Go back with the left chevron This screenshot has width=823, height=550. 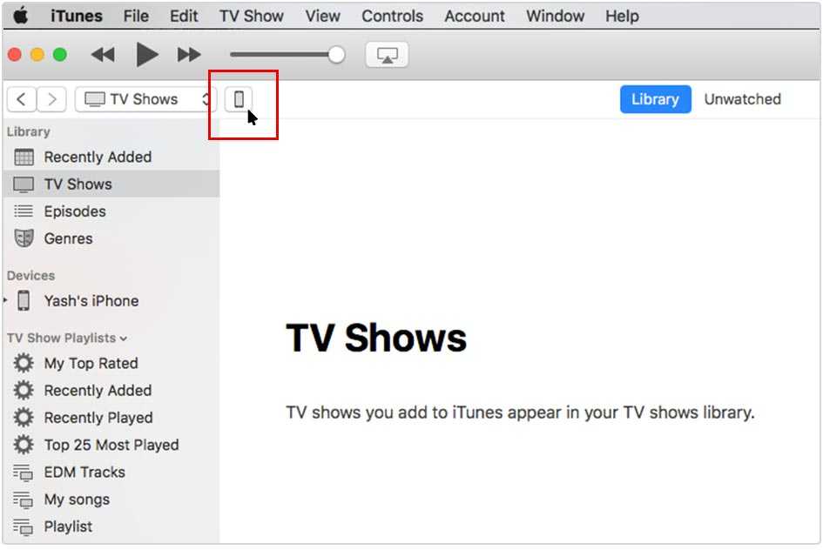click(x=22, y=99)
